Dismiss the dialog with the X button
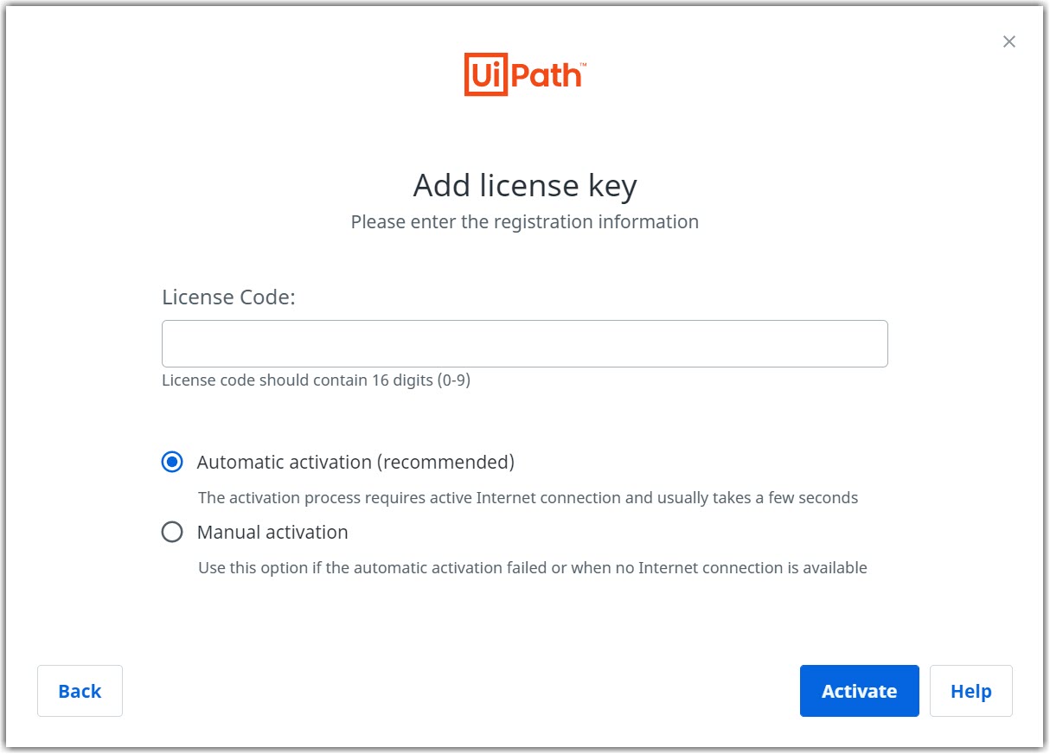Screen dimensions: 1050x754 point(1008,42)
